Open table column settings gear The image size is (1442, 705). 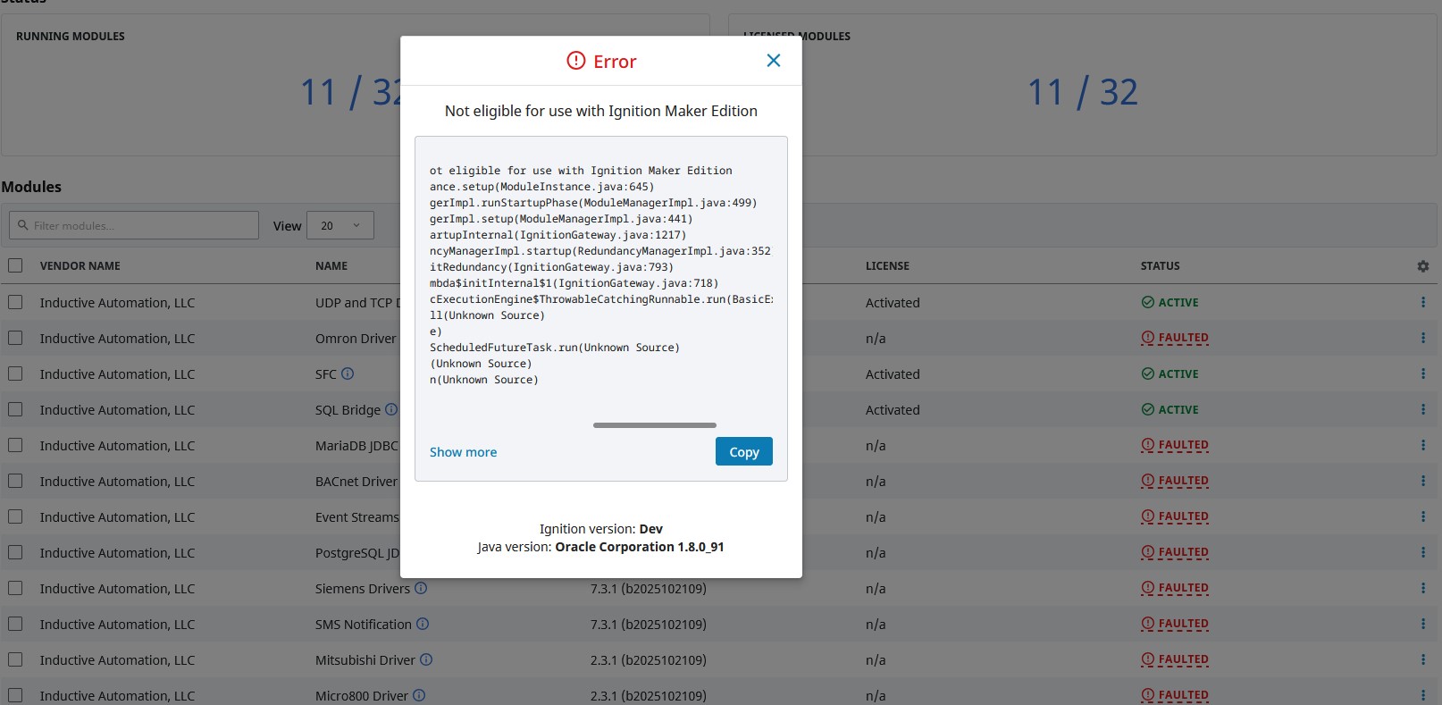[x=1423, y=266]
